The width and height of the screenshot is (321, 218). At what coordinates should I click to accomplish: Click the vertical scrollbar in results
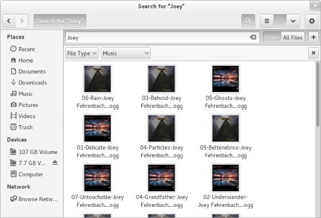coord(318,95)
